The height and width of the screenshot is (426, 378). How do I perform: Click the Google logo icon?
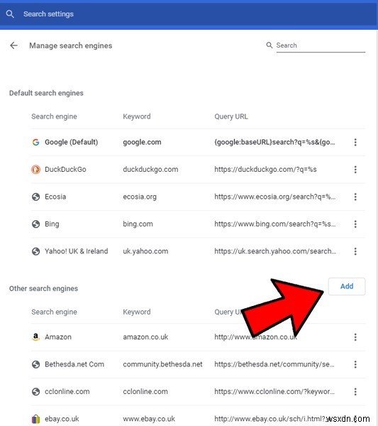[36, 142]
